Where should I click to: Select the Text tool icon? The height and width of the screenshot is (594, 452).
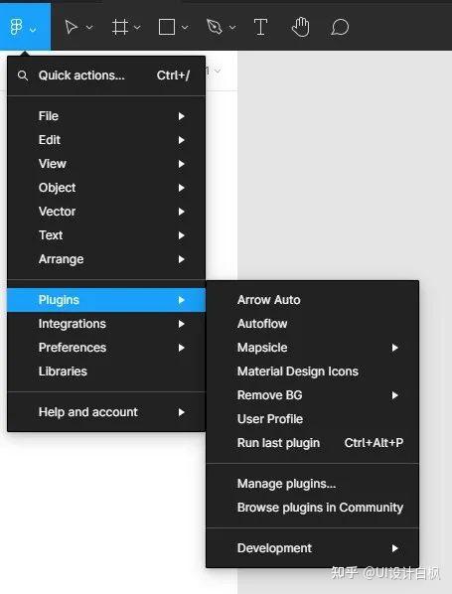click(260, 27)
